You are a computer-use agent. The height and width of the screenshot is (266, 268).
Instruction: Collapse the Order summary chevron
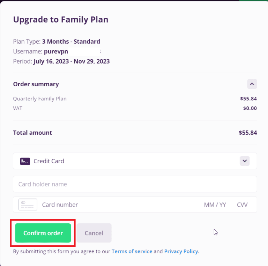pyautogui.click(x=252, y=84)
